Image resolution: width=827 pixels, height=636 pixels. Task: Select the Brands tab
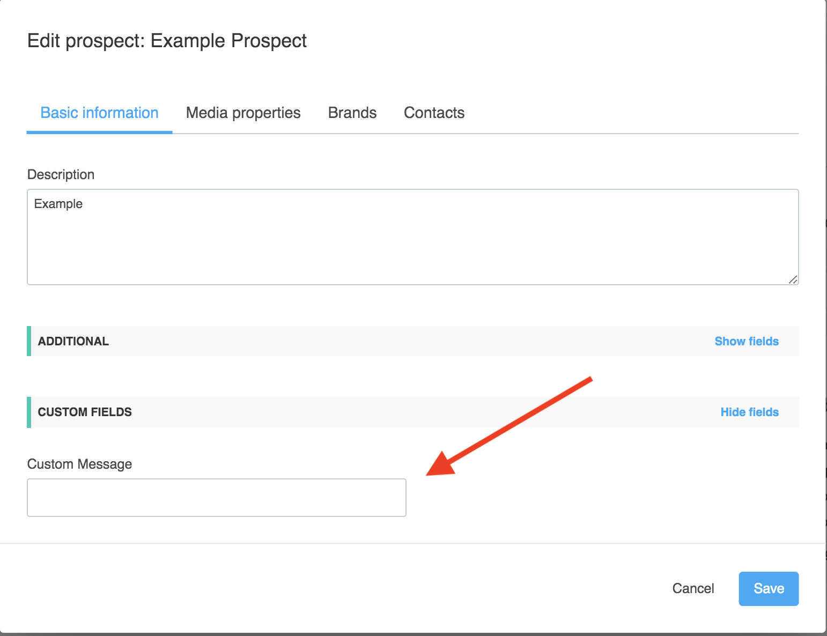tap(352, 113)
